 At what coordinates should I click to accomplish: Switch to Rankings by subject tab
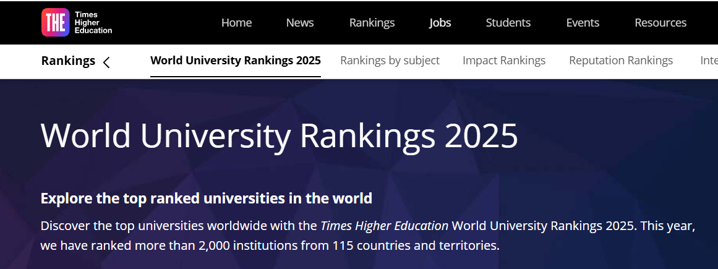(390, 61)
